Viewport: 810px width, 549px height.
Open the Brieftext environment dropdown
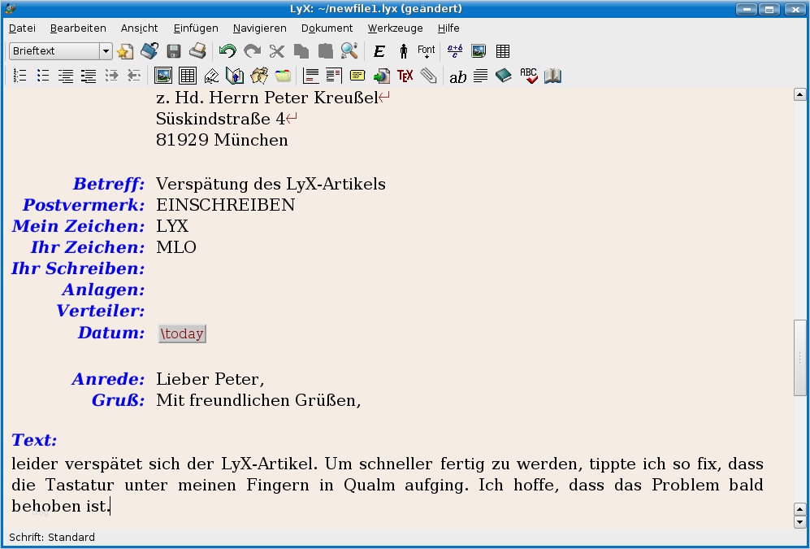[57, 50]
